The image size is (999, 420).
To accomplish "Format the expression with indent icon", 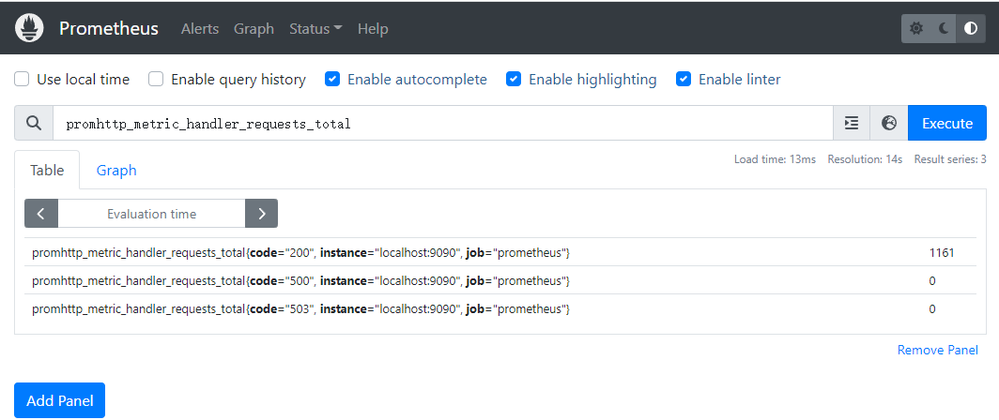I will tap(852, 123).
